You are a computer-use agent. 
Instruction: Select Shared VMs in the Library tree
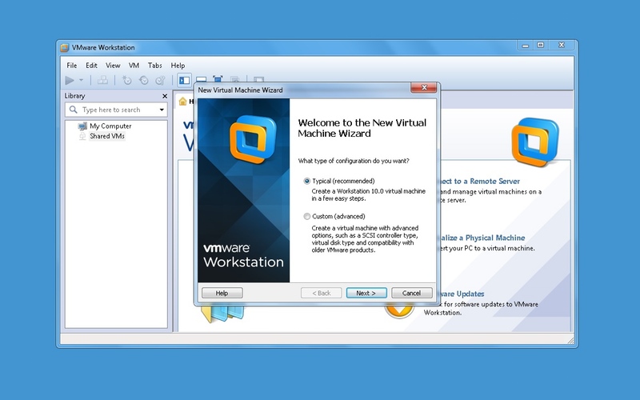(107, 136)
